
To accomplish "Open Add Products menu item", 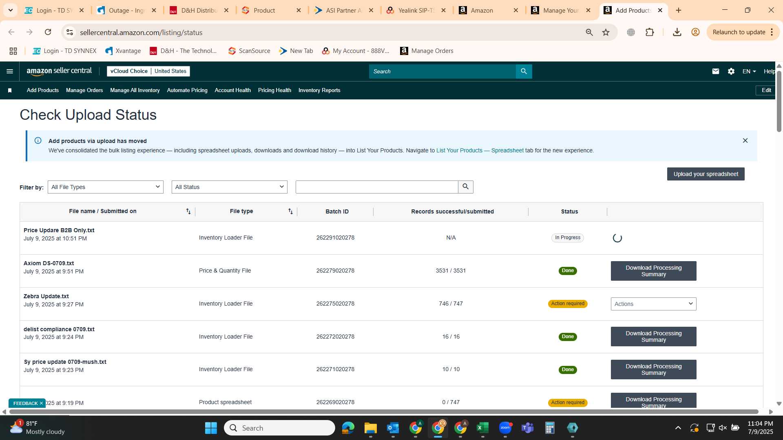I will (x=43, y=90).
